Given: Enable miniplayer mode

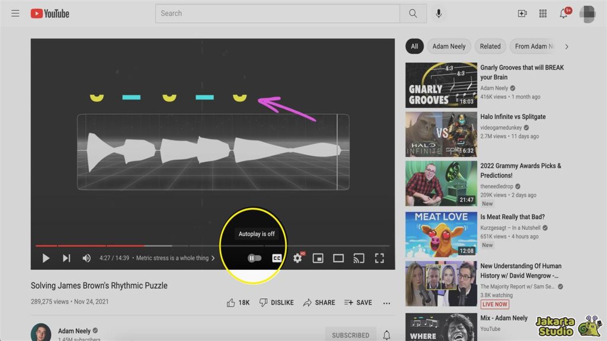Looking at the screenshot, I should [318, 258].
